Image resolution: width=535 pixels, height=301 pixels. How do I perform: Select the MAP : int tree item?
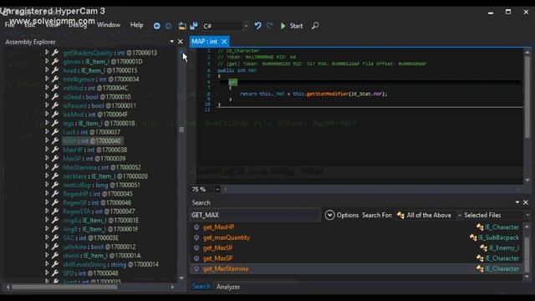tap(92, 141)
